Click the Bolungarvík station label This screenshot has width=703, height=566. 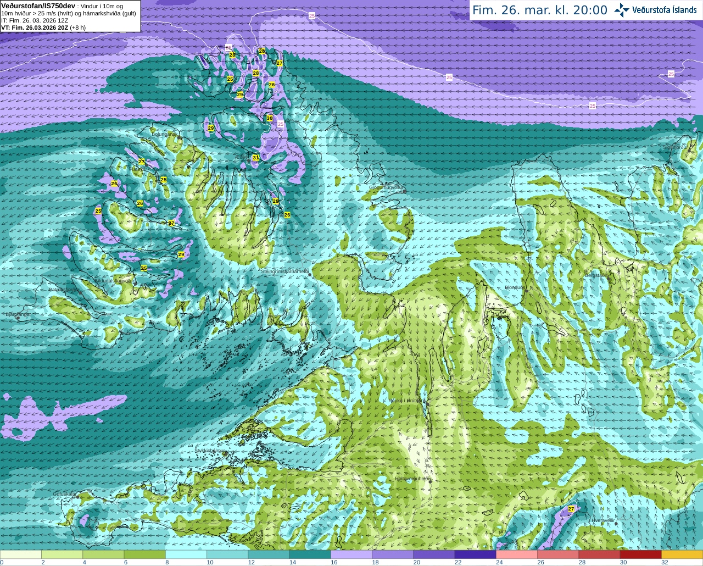(x=164, y=134)
